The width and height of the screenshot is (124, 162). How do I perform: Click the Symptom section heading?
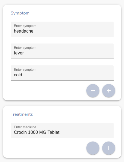20,13
